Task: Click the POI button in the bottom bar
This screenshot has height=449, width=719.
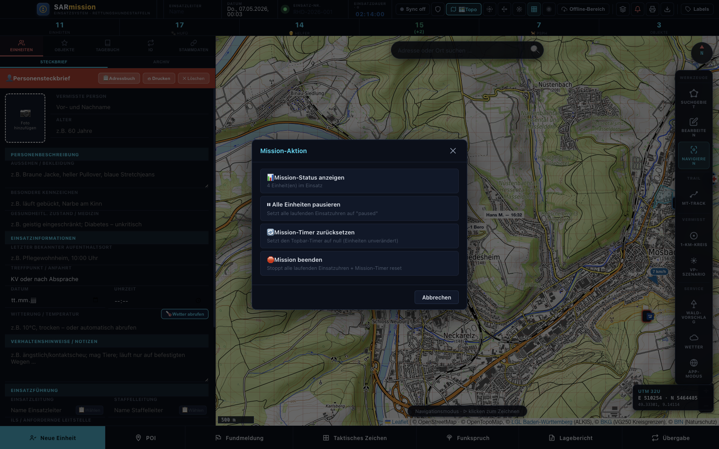Action: point(146,438)
